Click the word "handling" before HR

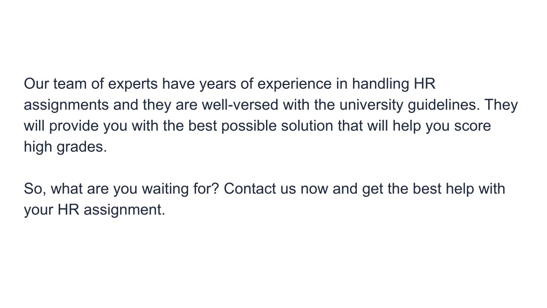tap(380, 84)
